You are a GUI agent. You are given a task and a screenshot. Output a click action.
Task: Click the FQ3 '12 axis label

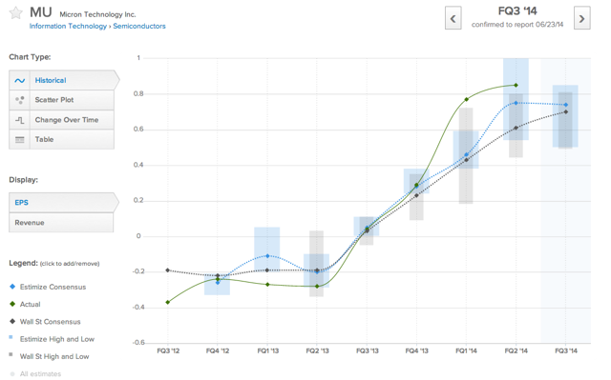[x=168, y=350]
